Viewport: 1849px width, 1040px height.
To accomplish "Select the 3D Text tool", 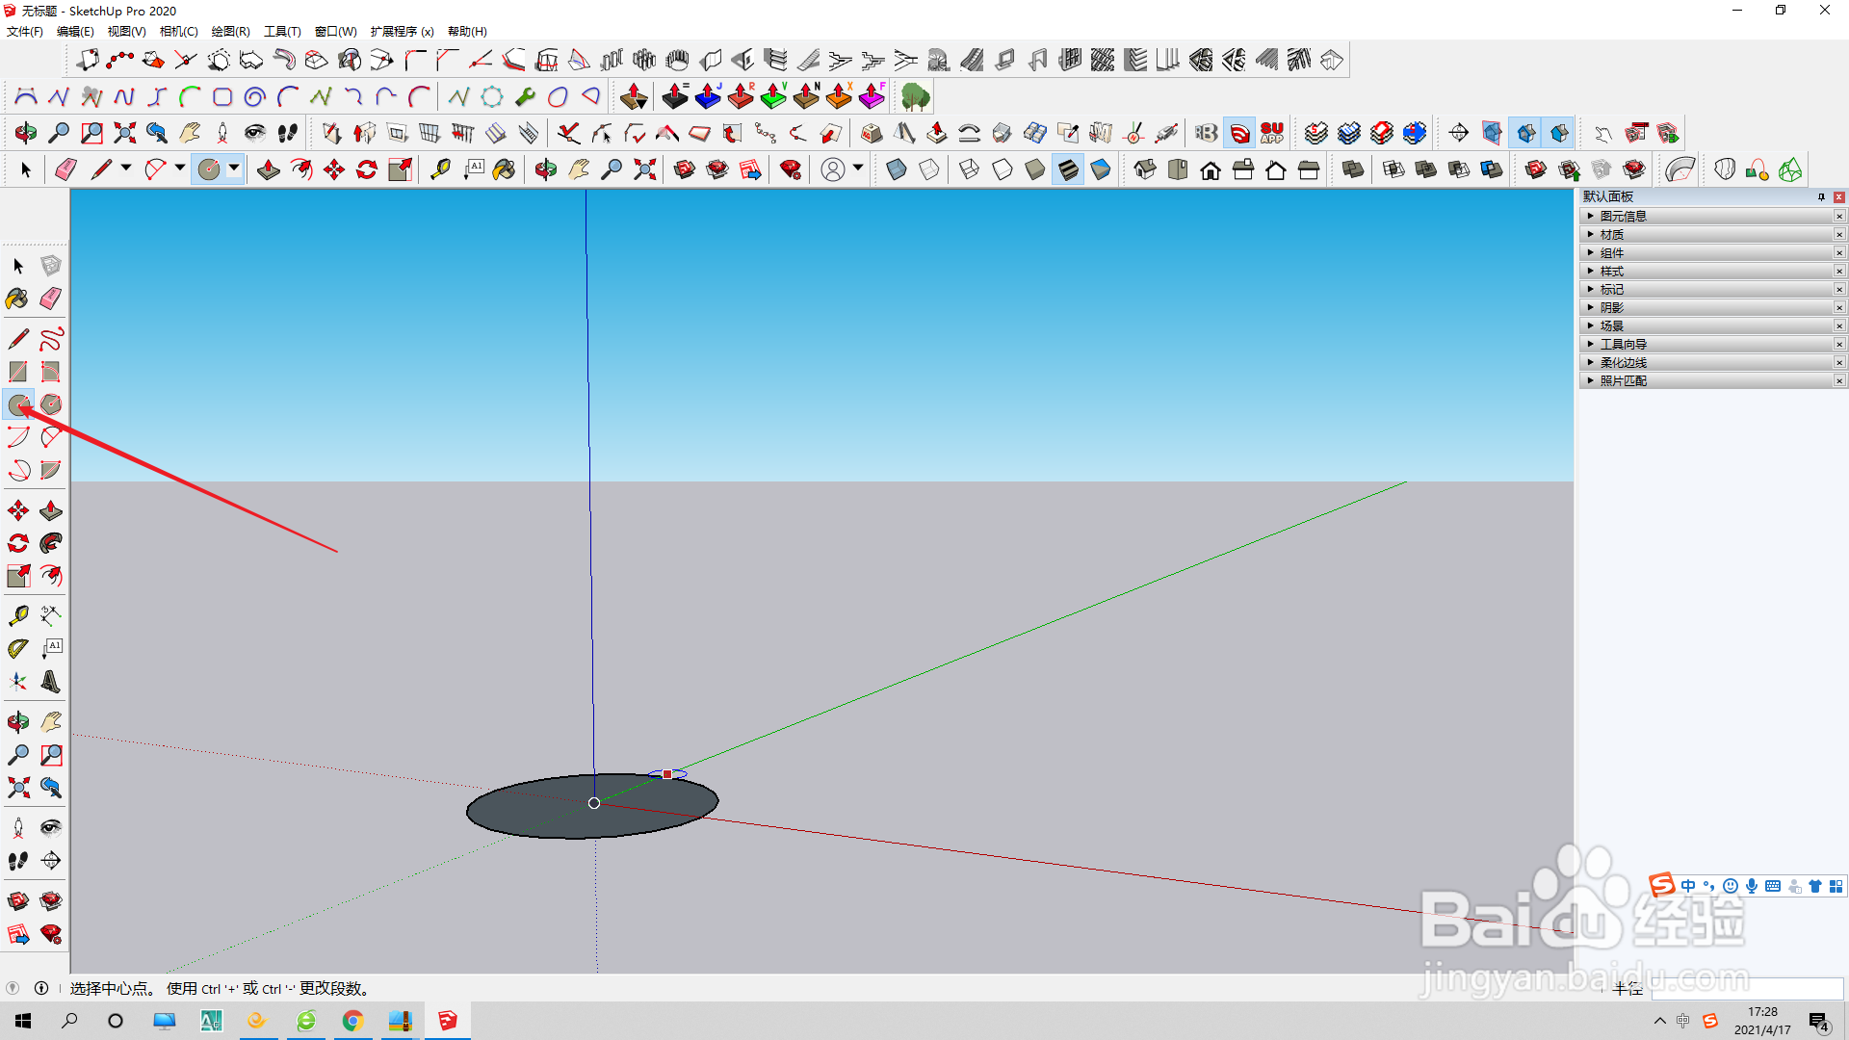I will (51, 682).
